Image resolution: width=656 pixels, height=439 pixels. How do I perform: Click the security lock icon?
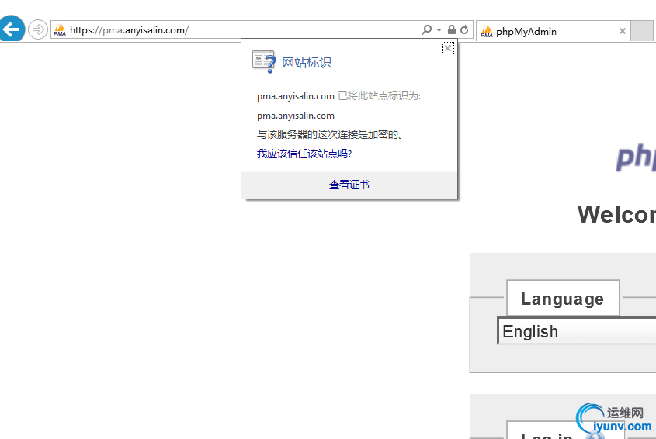click(x=451, y=29)
